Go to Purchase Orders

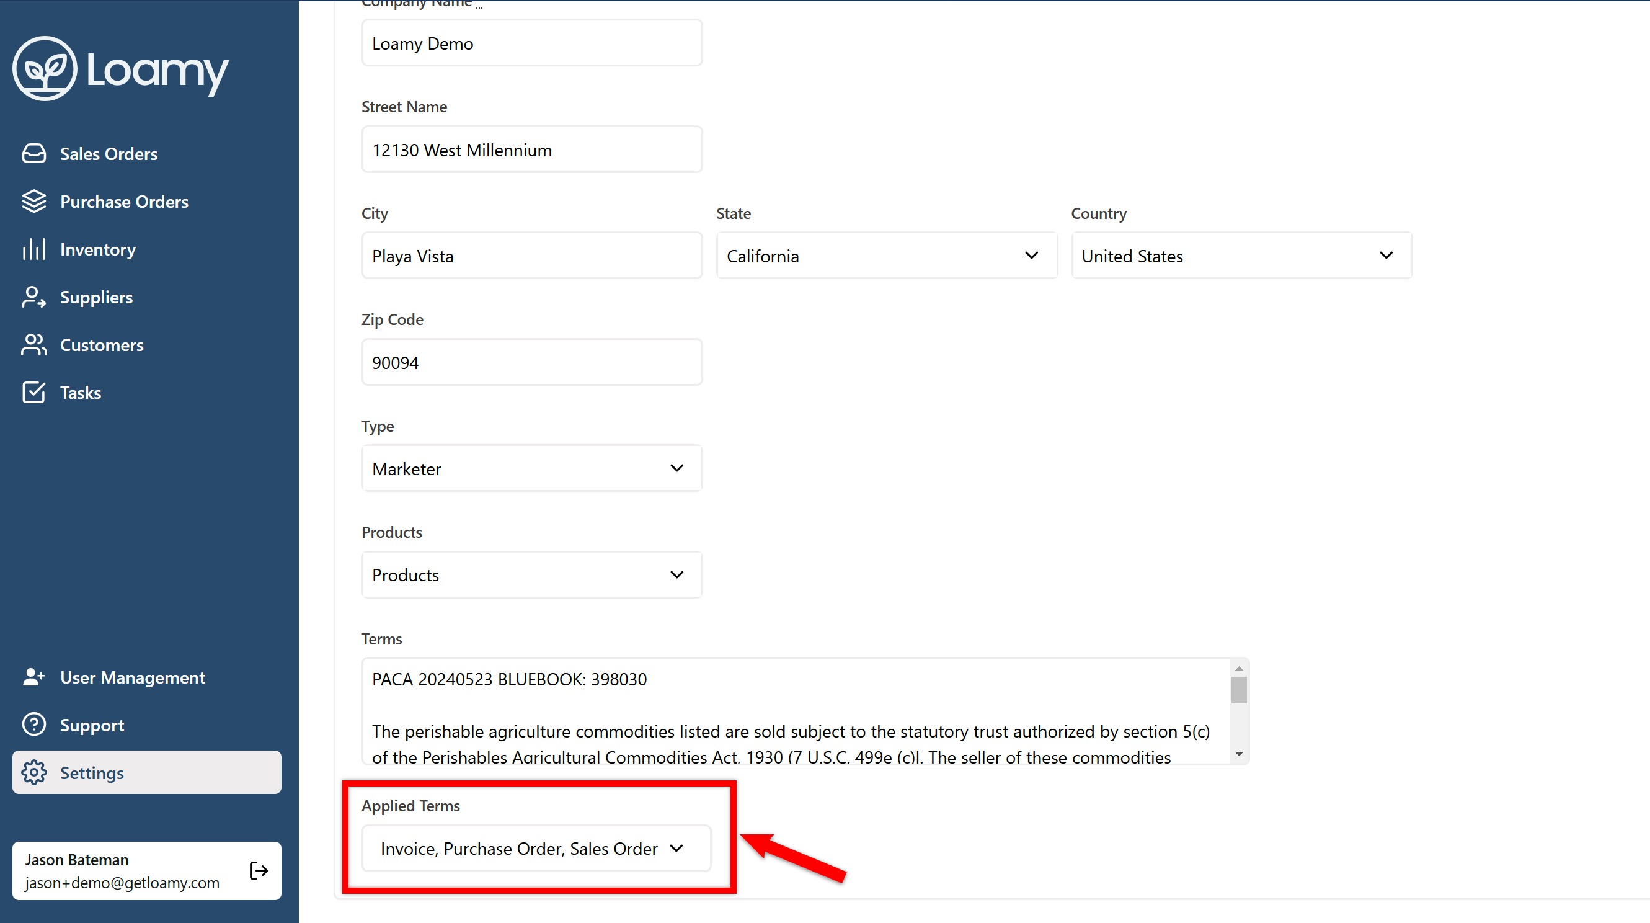[x=147, y=201]
